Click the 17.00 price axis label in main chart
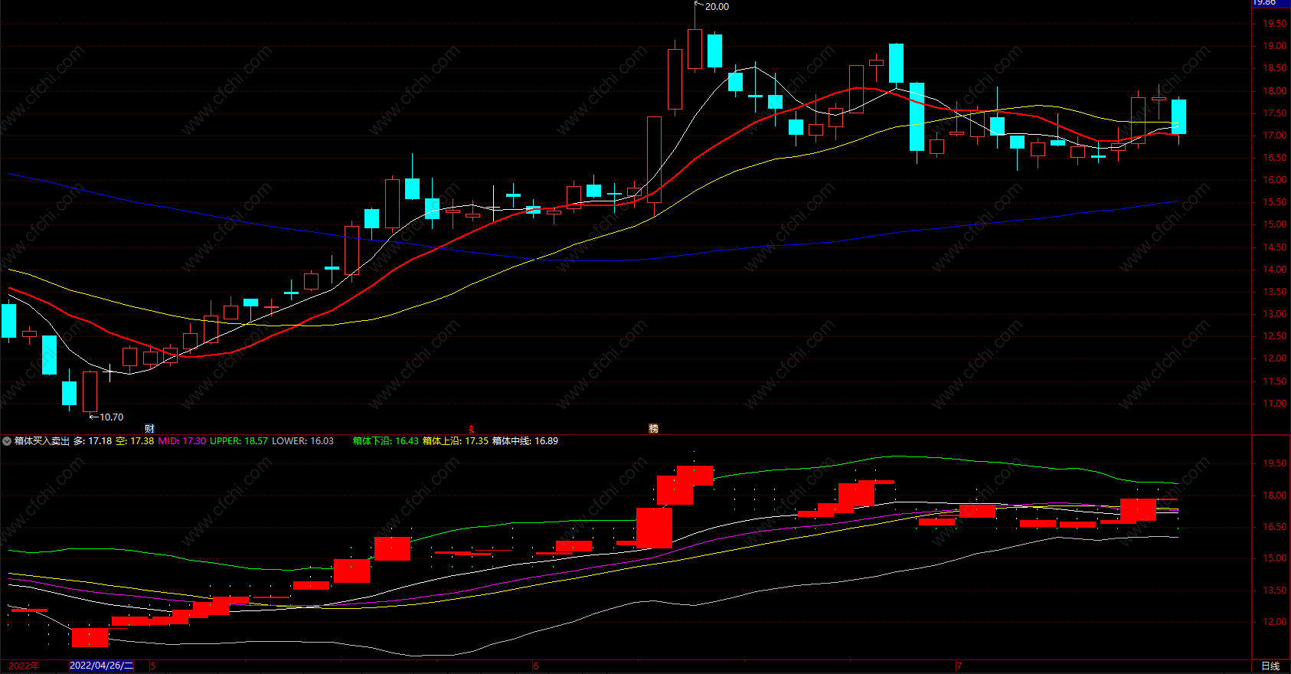This screenshot has width=1291, height=674. [x=1275, y=136]
